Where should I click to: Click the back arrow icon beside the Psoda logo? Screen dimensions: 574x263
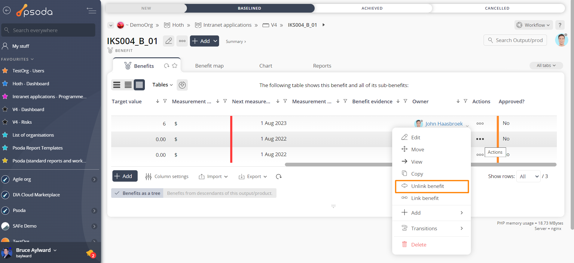point(7,11)
